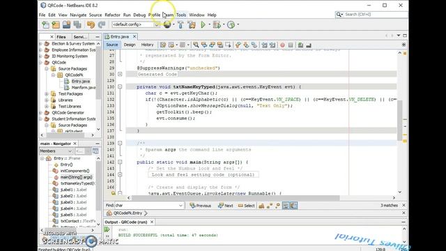The image size is (446, 251).
Task: Toggle Highlight Results in find bar
Action: 286,206
